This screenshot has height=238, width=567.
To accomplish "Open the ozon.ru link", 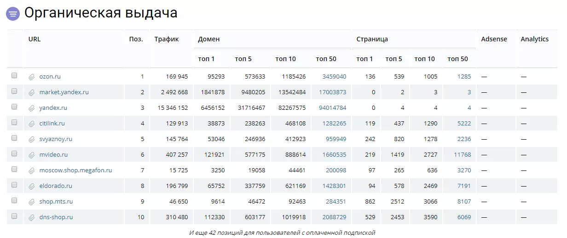I will pos(50,77).
